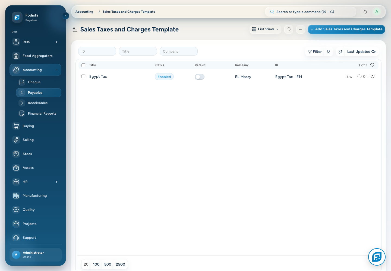Click Add Sales Taxes and Charges Template
391x271 pixels.
[x=346, y=29]
